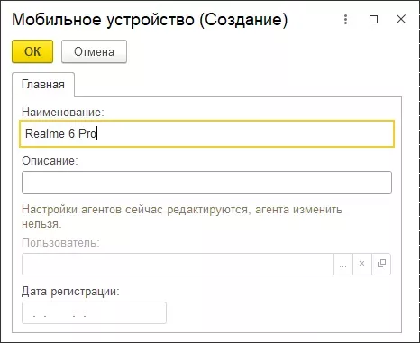Cancel via the Отмена button
Image resolution: width=420 pixels, height=343 pixels.
coord(94,51)
